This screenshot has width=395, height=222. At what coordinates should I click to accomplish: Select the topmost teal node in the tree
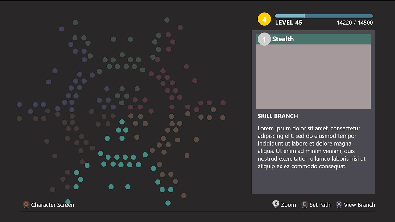(x=122, y=122)
